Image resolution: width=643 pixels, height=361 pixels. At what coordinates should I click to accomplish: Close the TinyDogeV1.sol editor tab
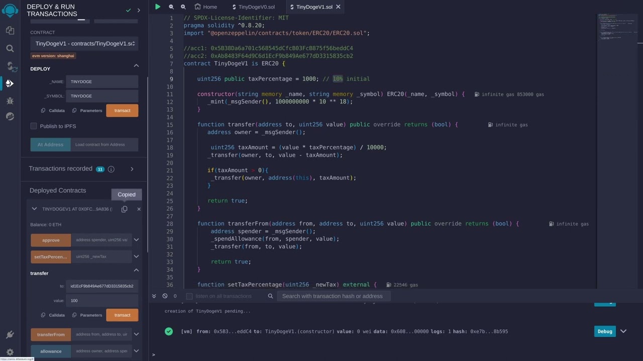pos(338,7)
